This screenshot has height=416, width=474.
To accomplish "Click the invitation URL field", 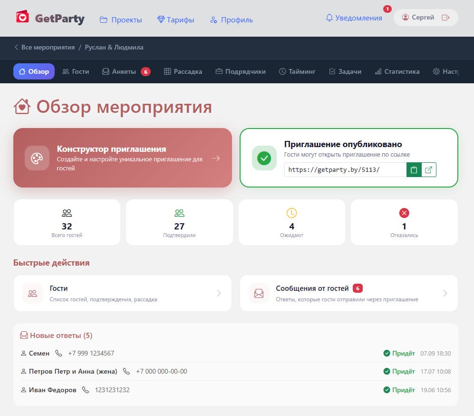I will [345, 170].
